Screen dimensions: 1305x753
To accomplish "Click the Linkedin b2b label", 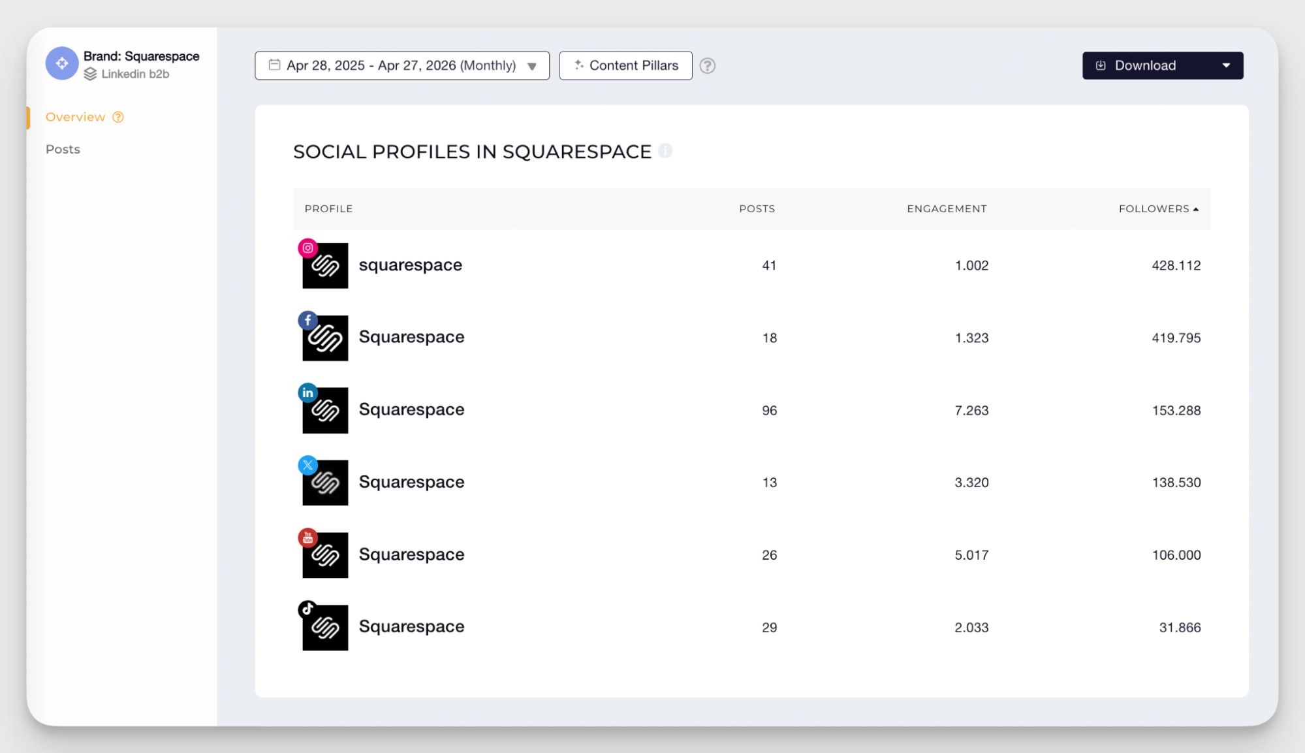I will [135, 74].
